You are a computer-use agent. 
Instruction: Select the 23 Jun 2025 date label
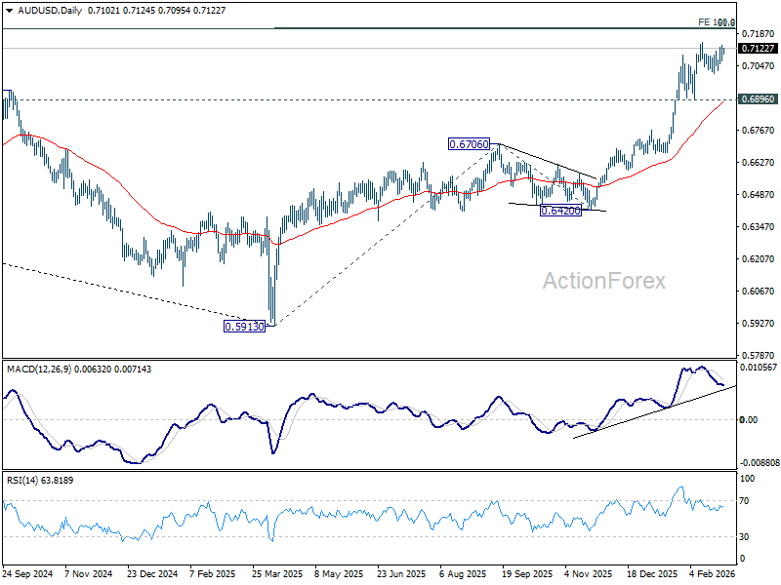pos(401,573)
